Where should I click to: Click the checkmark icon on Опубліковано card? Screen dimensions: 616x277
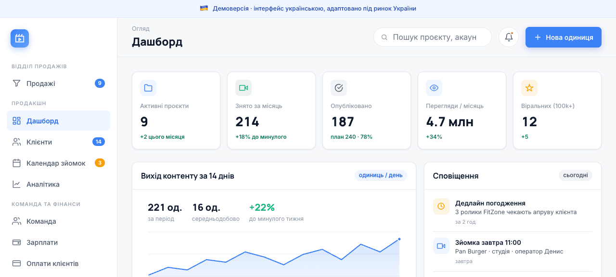[339, 88]
